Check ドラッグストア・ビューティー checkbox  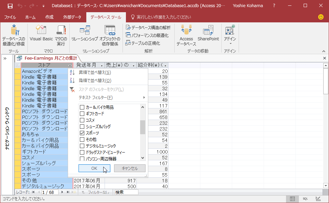point(82,153)
